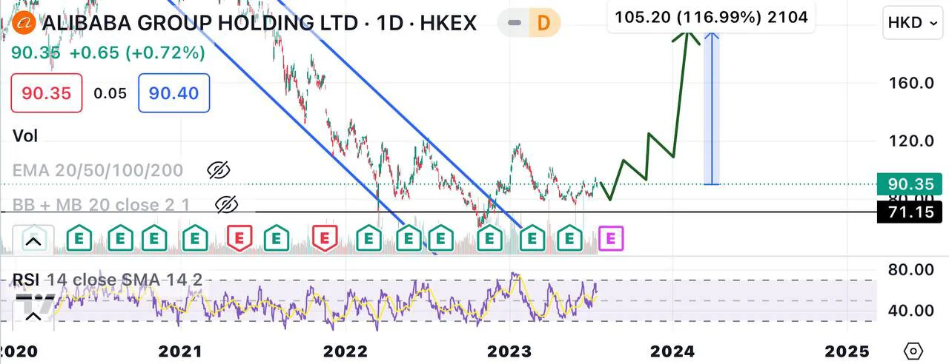Click the 71.15 horizontal line price label
Image resolution: width=949 pixels, height=364 pixels.
coord(910,214)
